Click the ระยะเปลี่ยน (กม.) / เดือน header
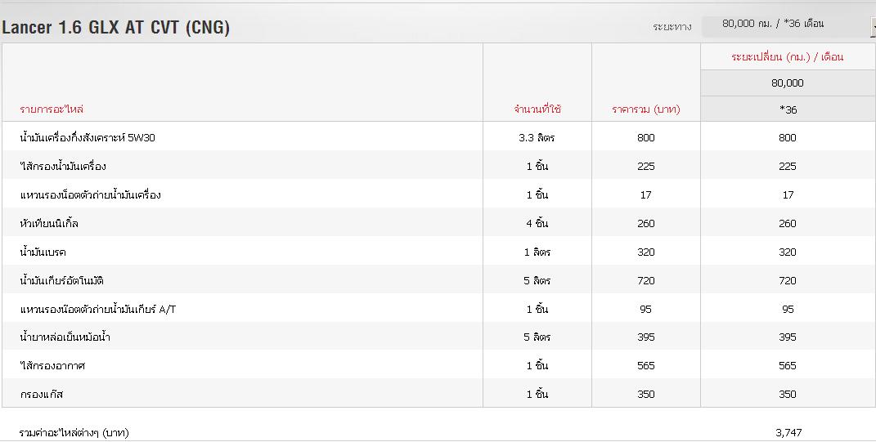The width and height of the screenshot is (876, 442). coord(787,57)
